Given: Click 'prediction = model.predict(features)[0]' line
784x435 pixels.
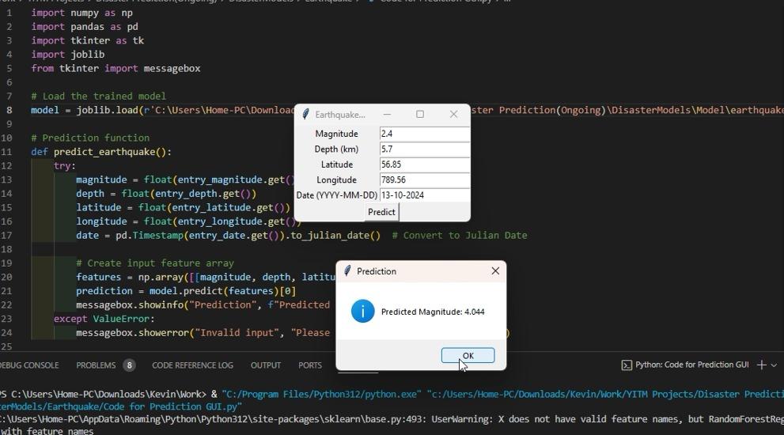Looking at the screenshot, I should [x=186, y=290].
